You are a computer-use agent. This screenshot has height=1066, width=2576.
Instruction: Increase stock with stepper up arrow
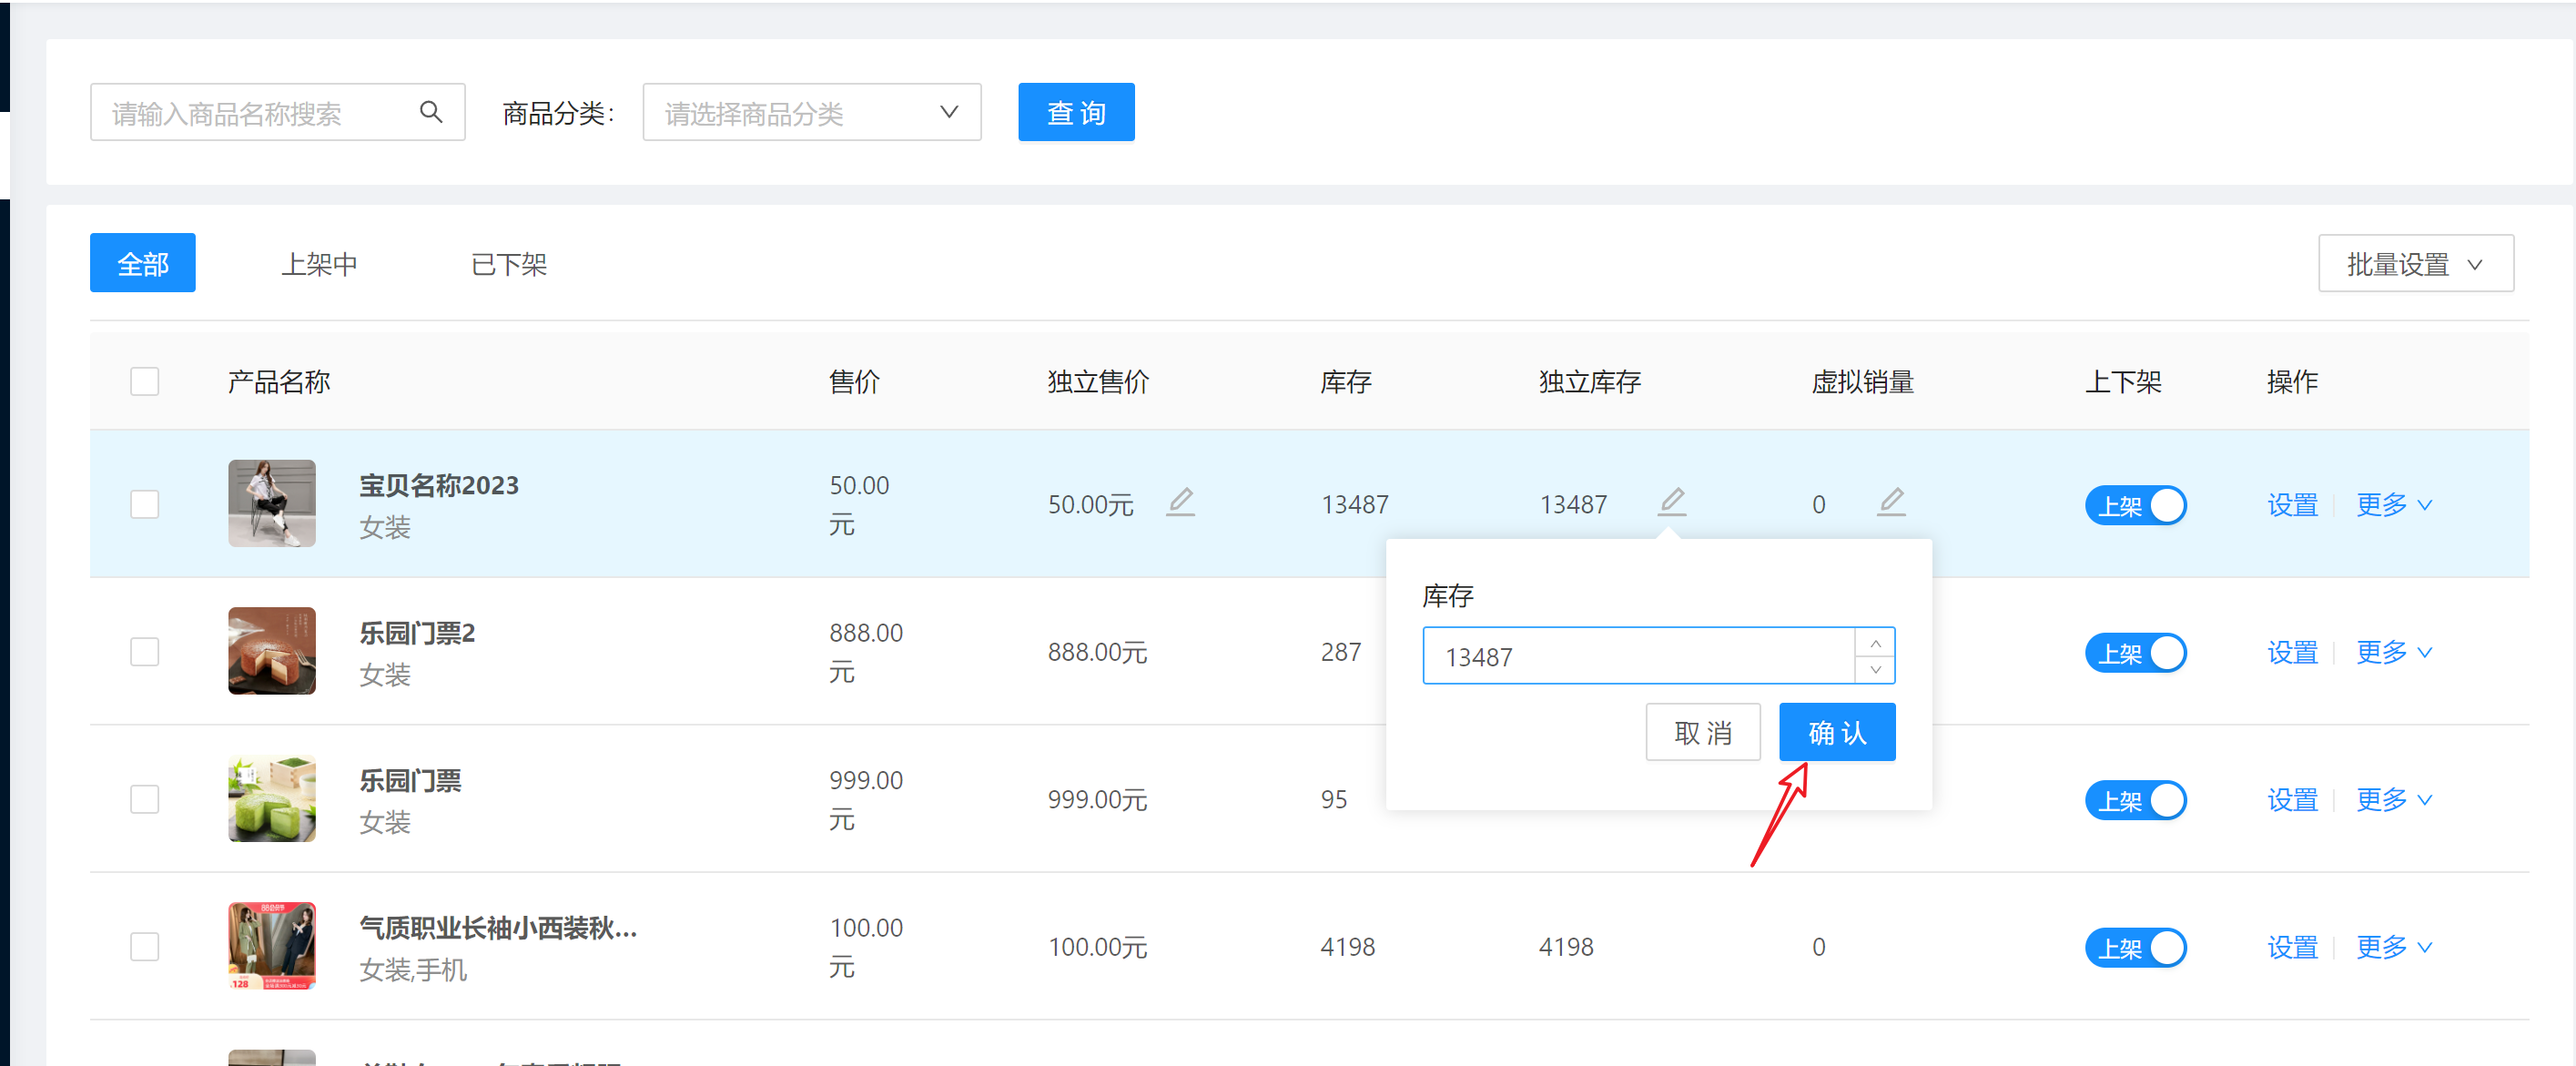point(1875,642)
